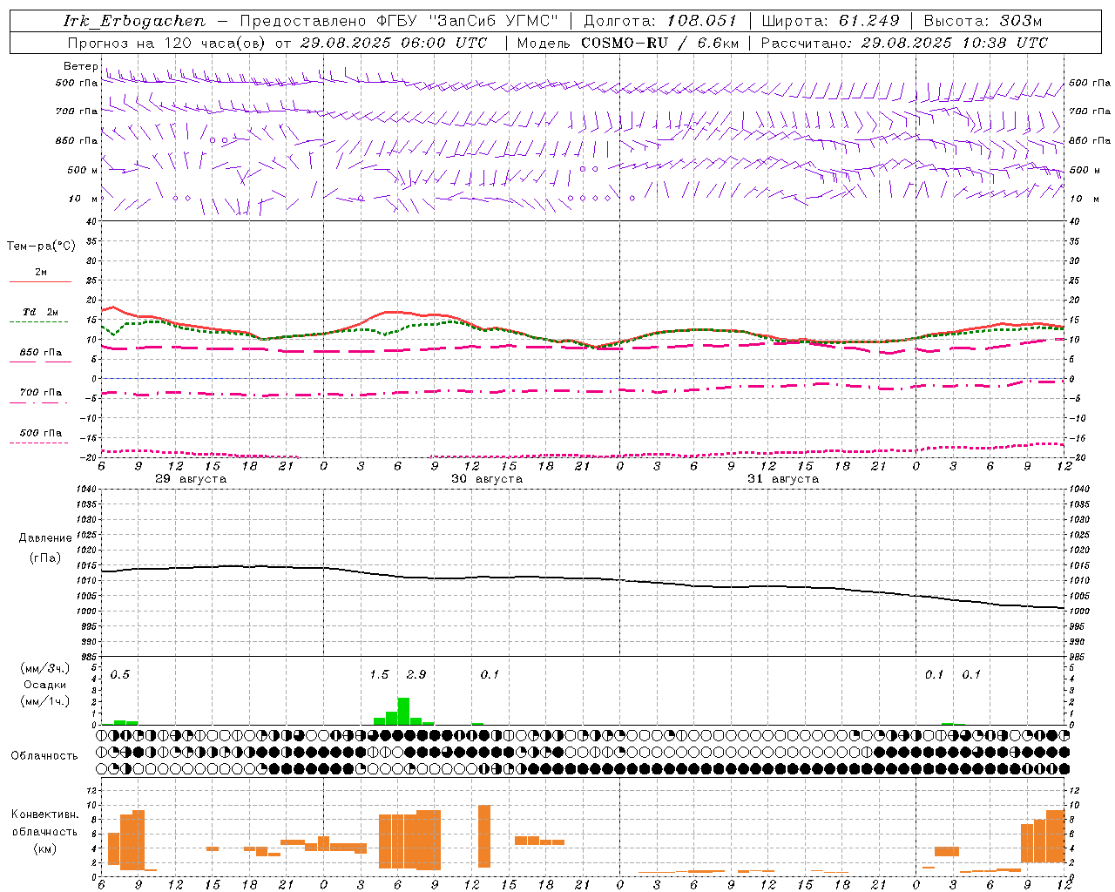Click the tallest green precipitation bar
The height and width of the screenshot is (892, 1115).
pyautogui.click(x=403, y=711)
